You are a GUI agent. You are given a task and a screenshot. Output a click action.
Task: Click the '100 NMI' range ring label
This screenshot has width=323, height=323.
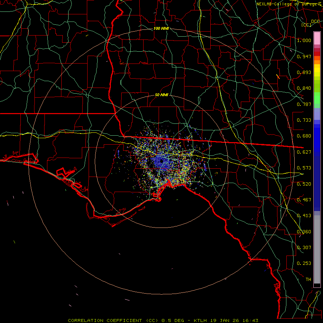161,28
